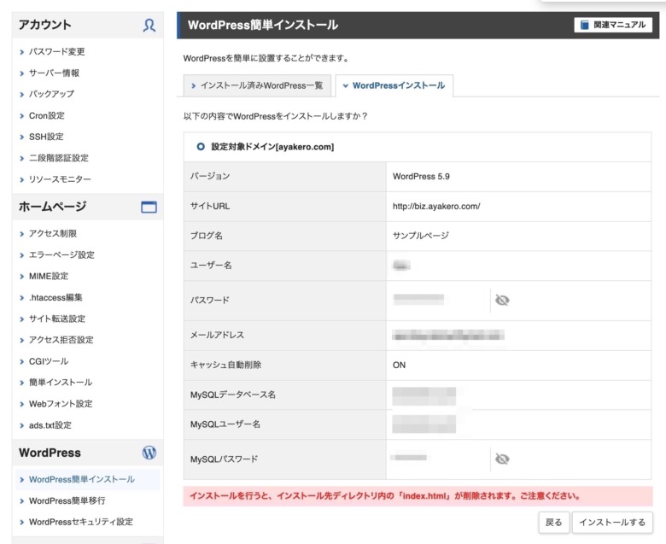Click the down arrow on WordPressインストール tab
The width and height of the screenshot is (666, 544).
(345, 85)
